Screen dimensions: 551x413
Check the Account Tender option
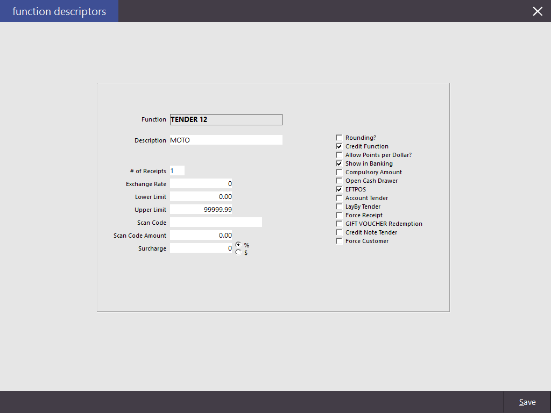click(339, 198)
